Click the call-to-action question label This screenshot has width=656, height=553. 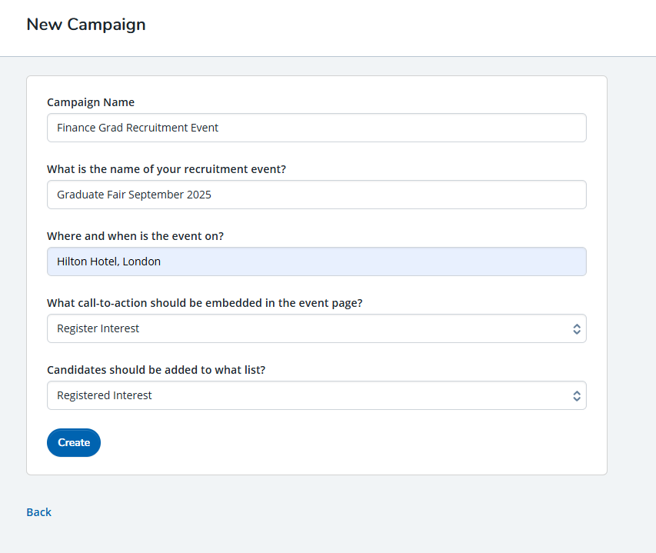click(205, 303)
